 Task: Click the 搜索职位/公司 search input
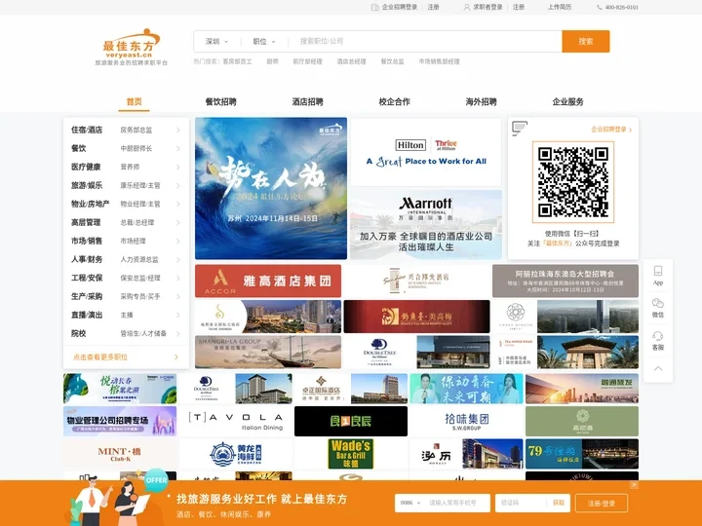coord(425,41)
